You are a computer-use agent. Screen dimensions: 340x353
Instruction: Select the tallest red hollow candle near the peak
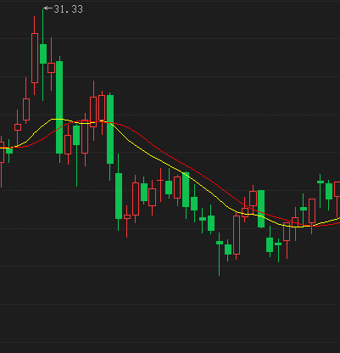pos(35,58)
